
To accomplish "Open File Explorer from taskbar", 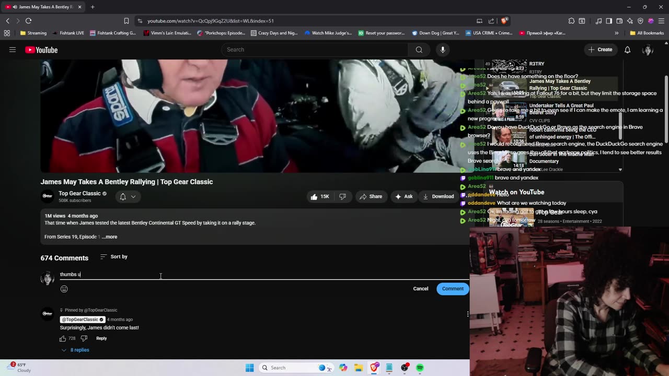I will coord(358,368).
